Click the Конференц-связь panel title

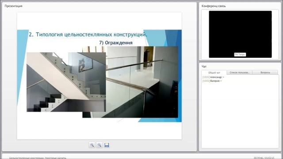click(214, 6)
